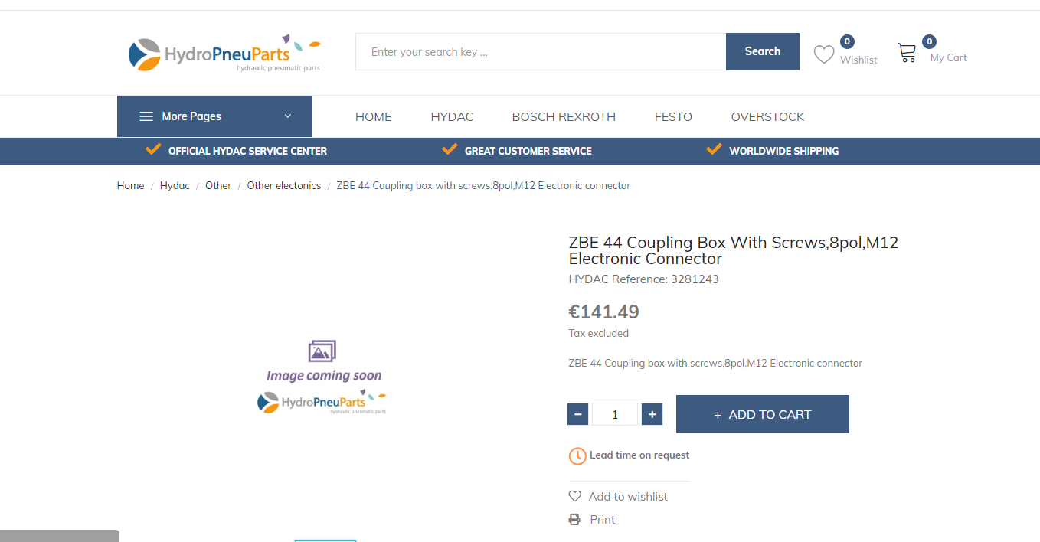
Task: Click the print icon
Action: click(x=574, y=520)
